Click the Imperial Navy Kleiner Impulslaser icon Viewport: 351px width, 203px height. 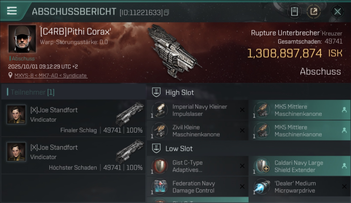[160, 110]
